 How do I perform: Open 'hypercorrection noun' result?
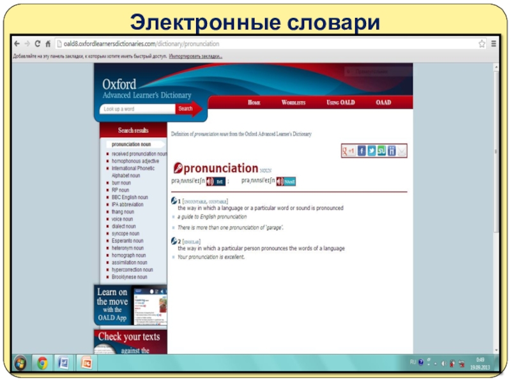click(132, 269)
